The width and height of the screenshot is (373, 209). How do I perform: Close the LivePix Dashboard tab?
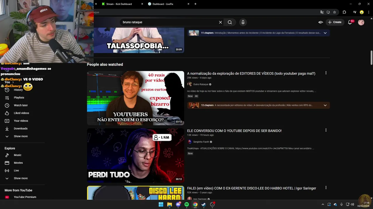coord(188,4)
